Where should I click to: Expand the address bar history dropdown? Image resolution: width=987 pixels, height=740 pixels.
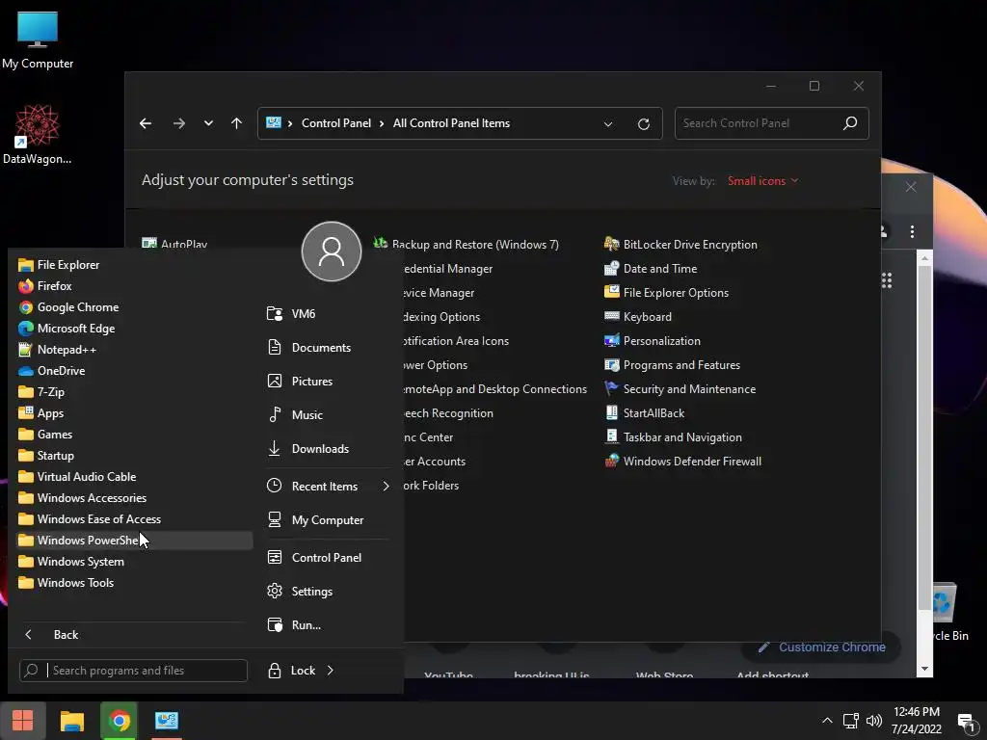[608, 124]
